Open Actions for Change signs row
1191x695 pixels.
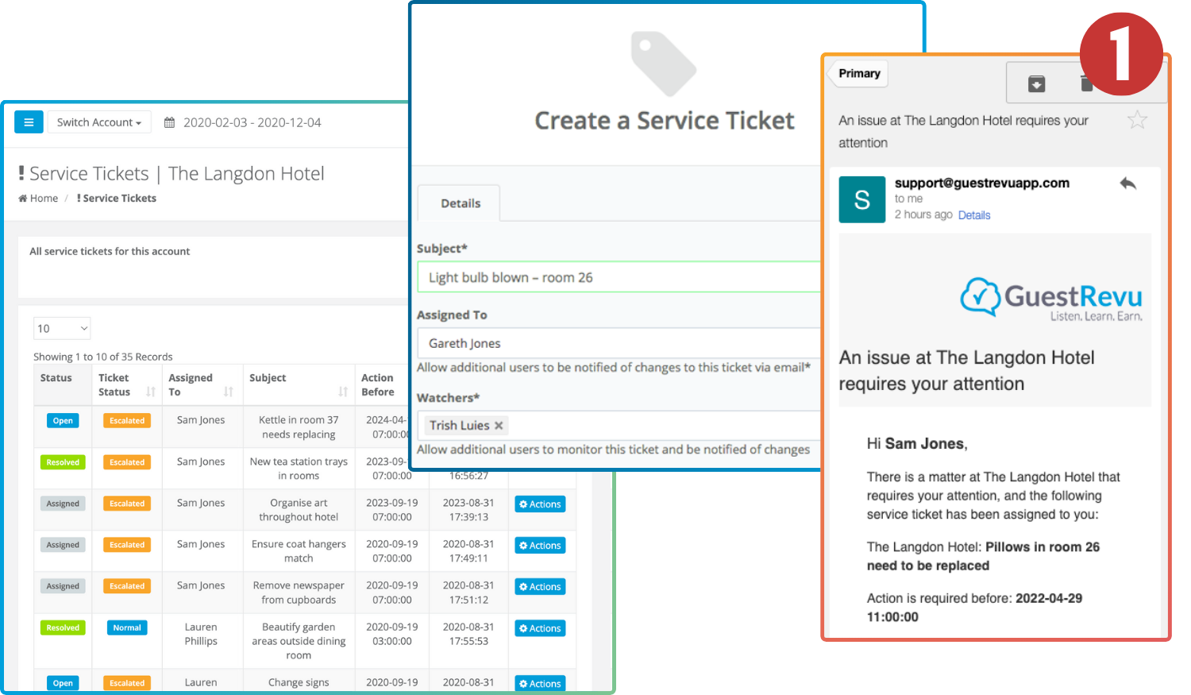click(540, 683)
